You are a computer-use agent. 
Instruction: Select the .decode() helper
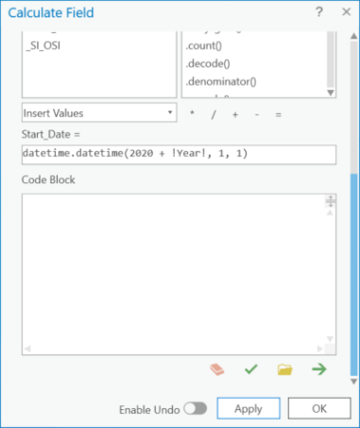(x=208, y=63)
